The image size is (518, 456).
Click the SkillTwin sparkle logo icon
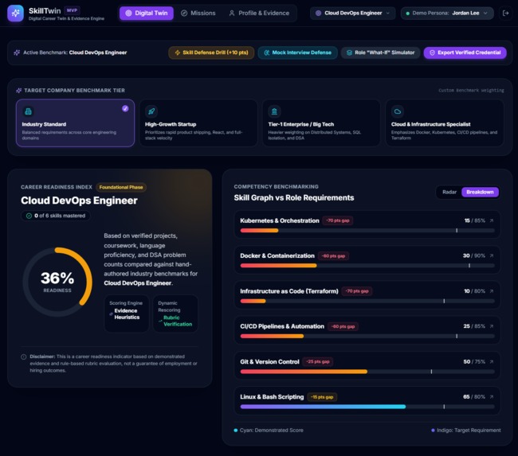[x=15, y=14]
